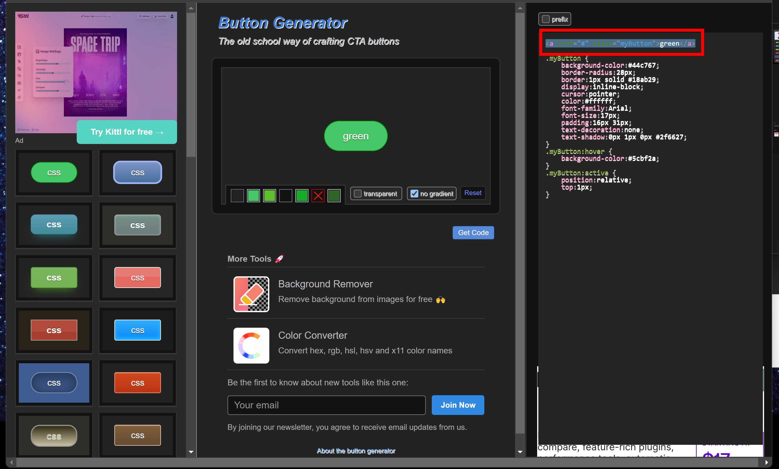Click the Join Now button
779x469 pixels.
click(x=457, y=405)
